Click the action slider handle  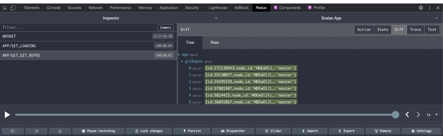tap(395, 115)
